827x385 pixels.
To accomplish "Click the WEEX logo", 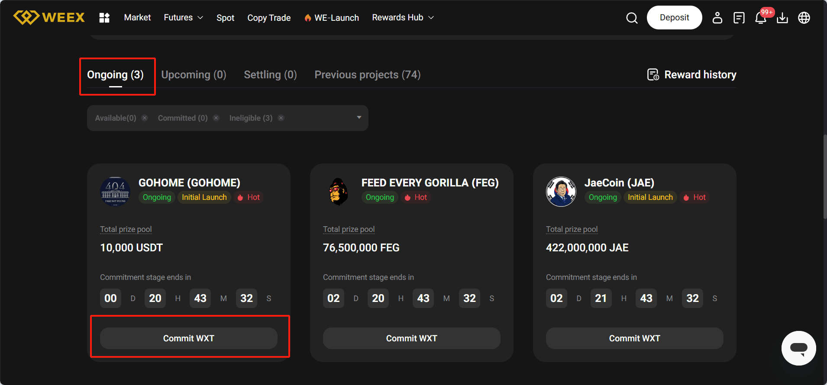I will point(49,17).
